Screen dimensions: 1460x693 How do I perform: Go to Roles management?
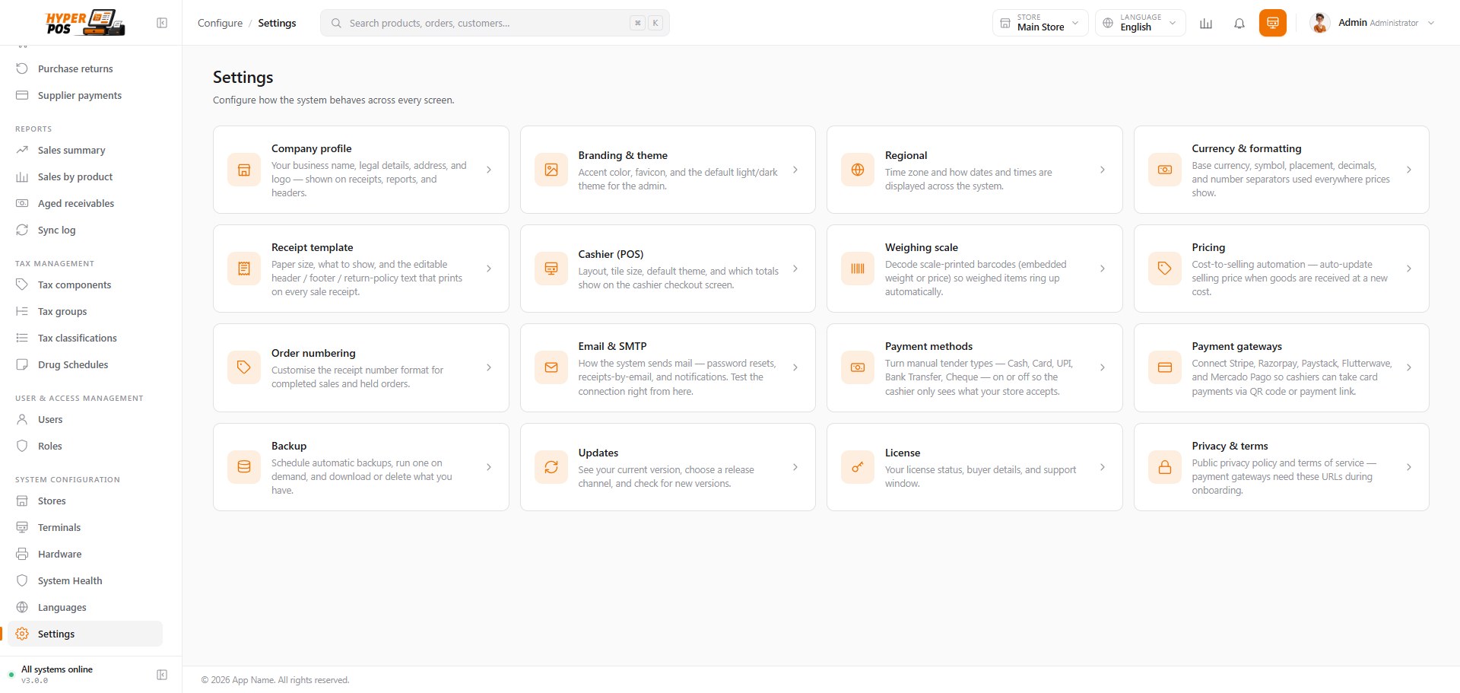pos(85,446)
